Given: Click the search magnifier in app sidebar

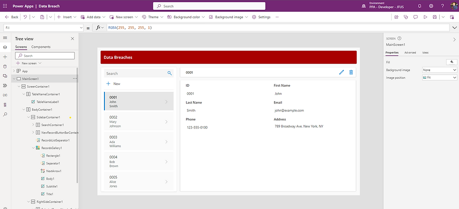Looking at the screenshot, I should click(170, 73).
